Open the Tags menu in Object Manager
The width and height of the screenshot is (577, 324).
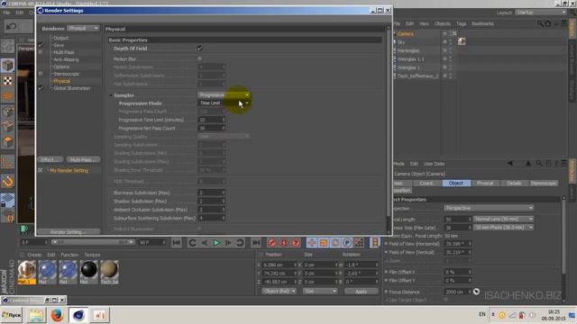(x=461, y=24)
